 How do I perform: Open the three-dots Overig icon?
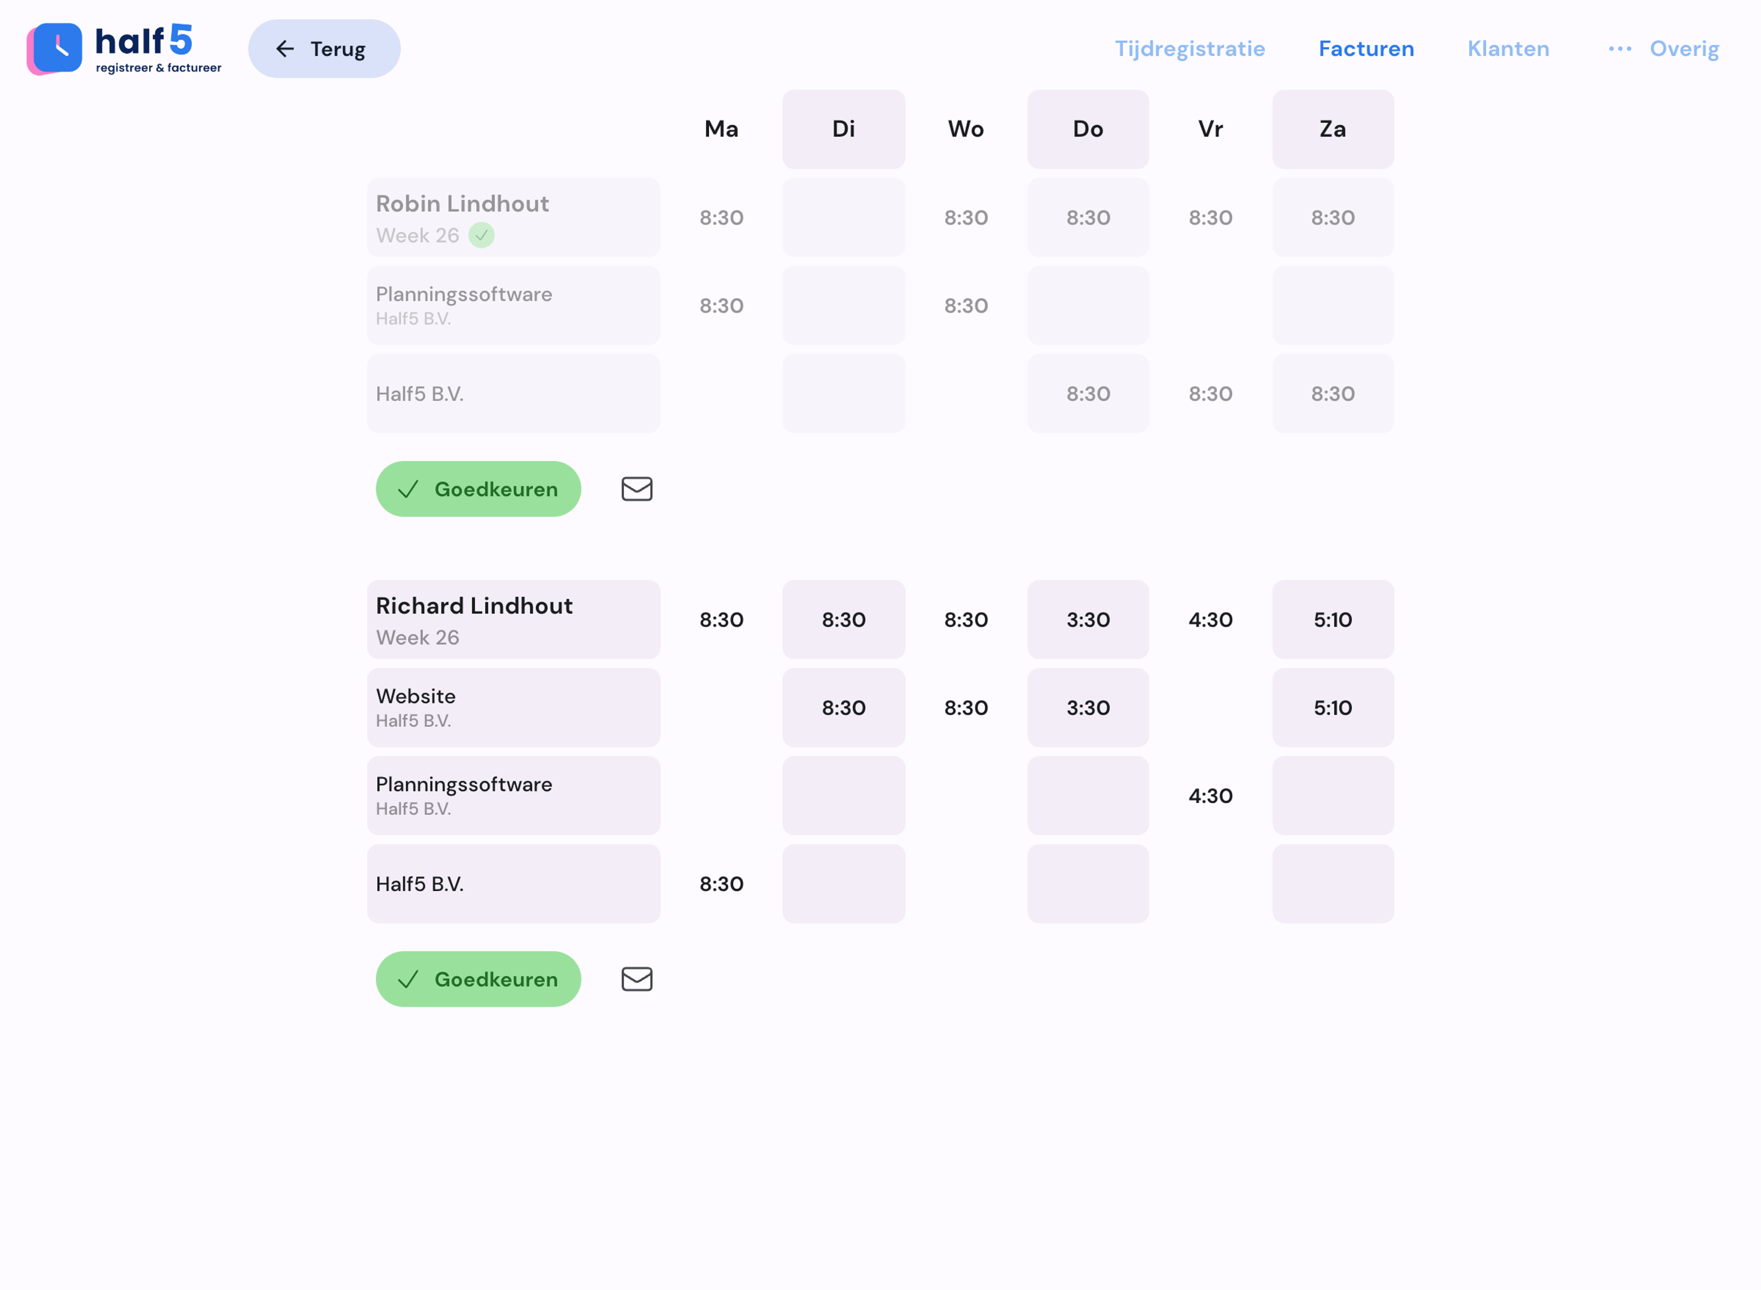1620,48
